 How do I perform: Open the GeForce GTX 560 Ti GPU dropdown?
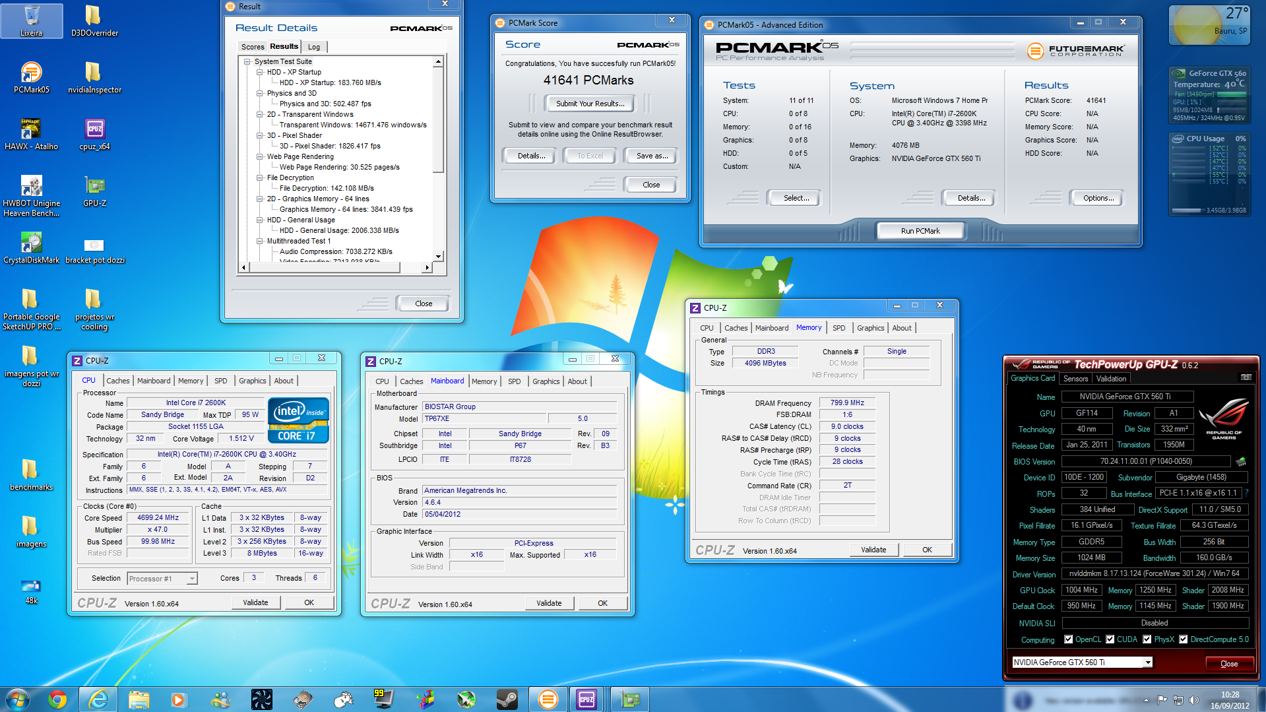[x=1083, y=662]
